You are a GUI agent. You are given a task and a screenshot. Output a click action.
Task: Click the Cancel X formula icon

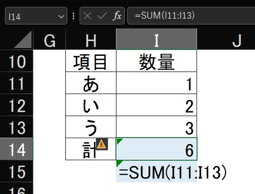(x=87, y=16)
